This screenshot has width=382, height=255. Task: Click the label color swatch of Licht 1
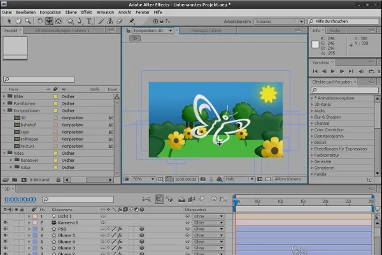coord(35,216)
